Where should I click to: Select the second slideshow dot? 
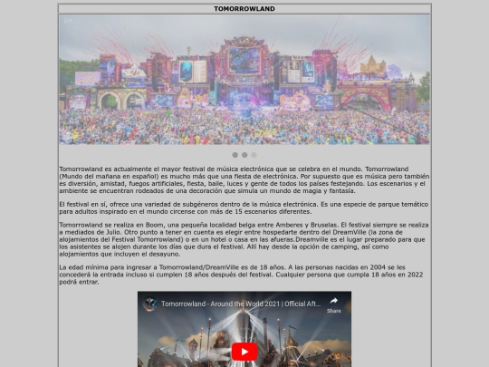[x=244, y=155]
